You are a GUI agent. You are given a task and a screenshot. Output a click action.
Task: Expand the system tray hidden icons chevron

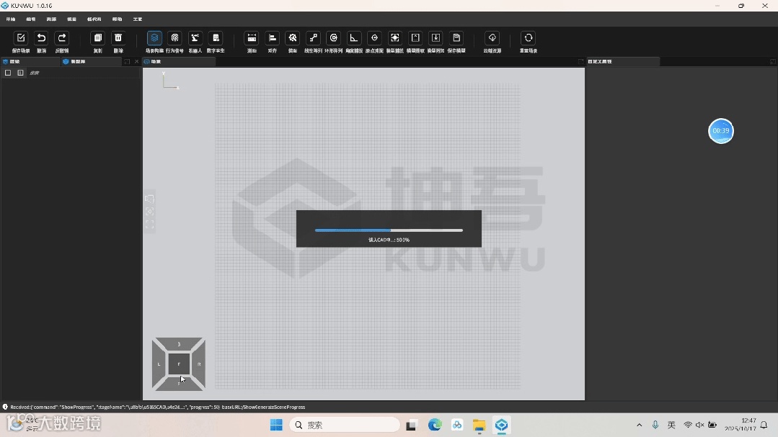tap(639, 425)
